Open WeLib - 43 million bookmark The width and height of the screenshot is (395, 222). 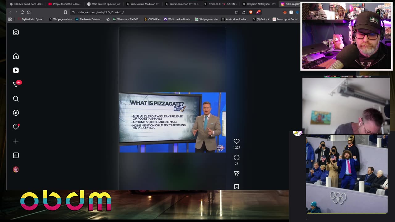(x=178, y=19)
